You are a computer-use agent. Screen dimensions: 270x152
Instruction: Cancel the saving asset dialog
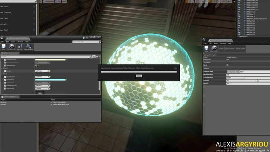pos(139,76)
